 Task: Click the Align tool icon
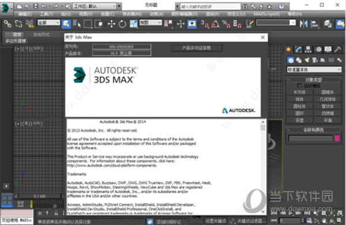(315, 24)
